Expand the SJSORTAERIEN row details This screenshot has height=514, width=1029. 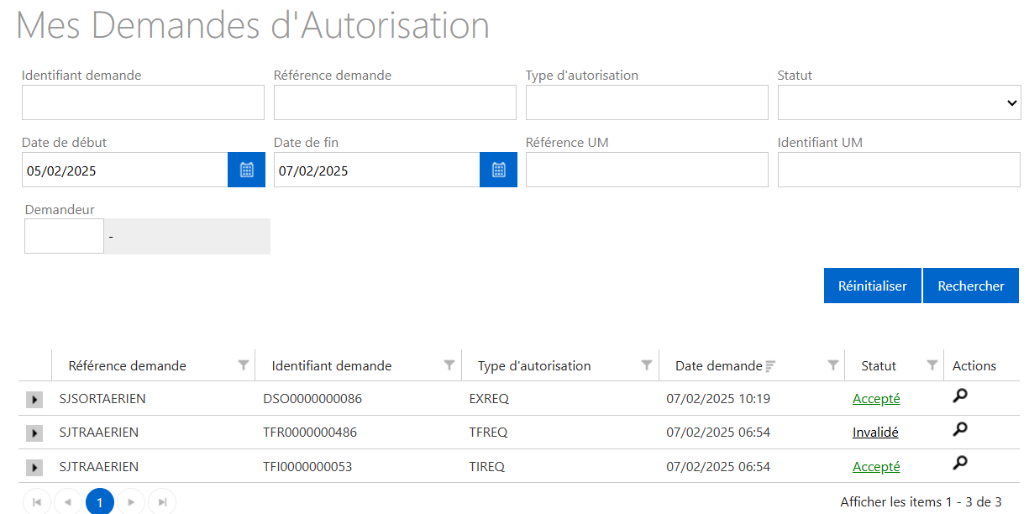34,400
